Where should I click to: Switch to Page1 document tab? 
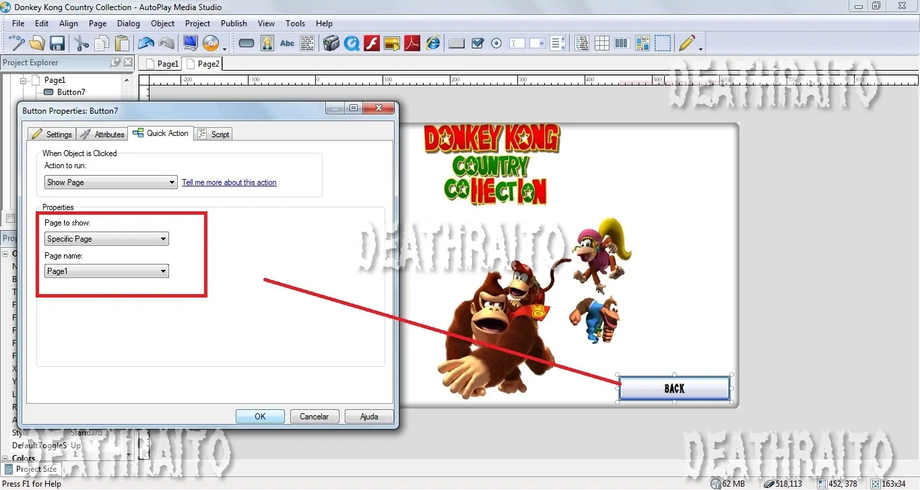pyautogui.click(x=162, y=64)
